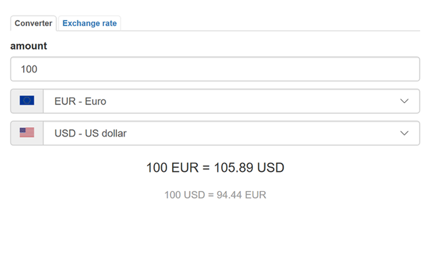Open the USD - US dollar dropdown
The height and width of the screenshot is (260, 433).
click(225, 133)
